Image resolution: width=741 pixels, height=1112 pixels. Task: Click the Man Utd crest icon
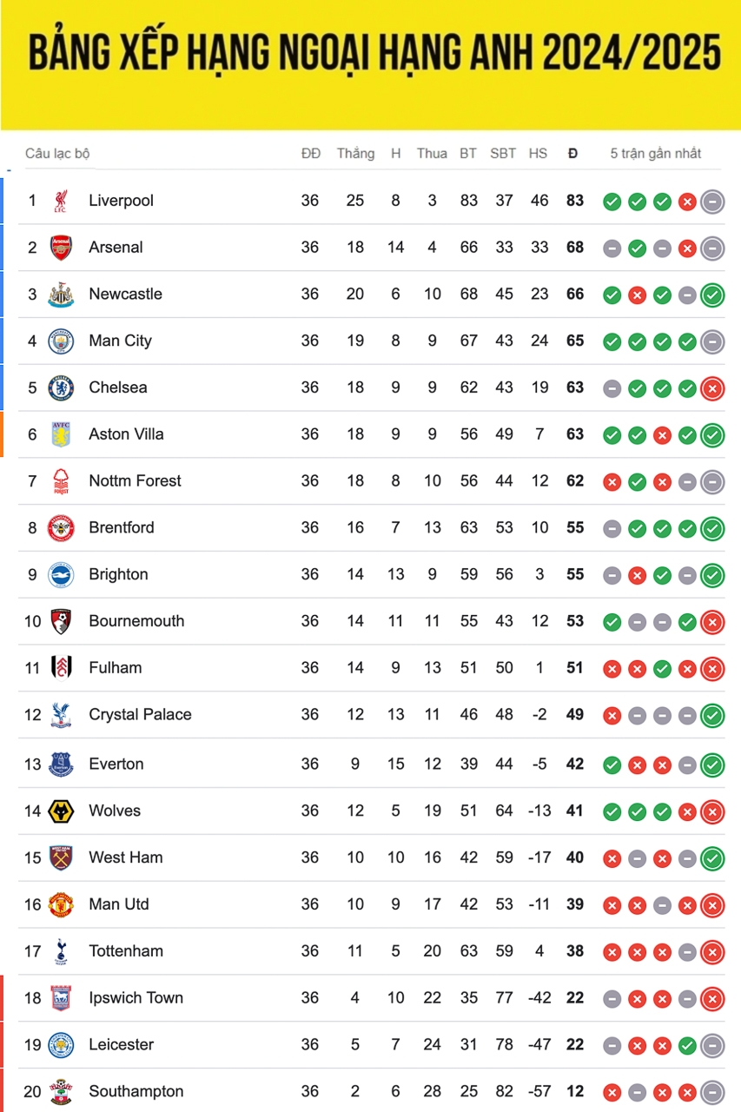61,904
